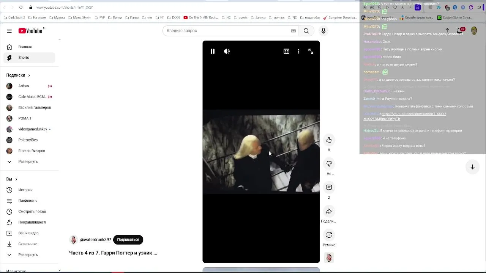
Task: Open the @waterdrunk397 channel link
Action: pos(96,240)
